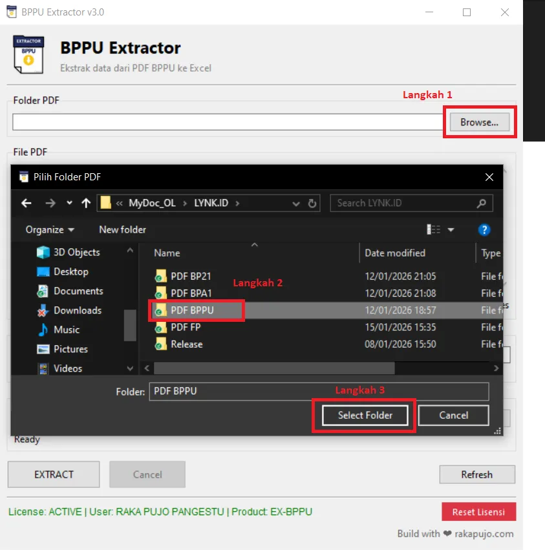Click the search magnifier icon
545x550 pixels.
point(481,203)
